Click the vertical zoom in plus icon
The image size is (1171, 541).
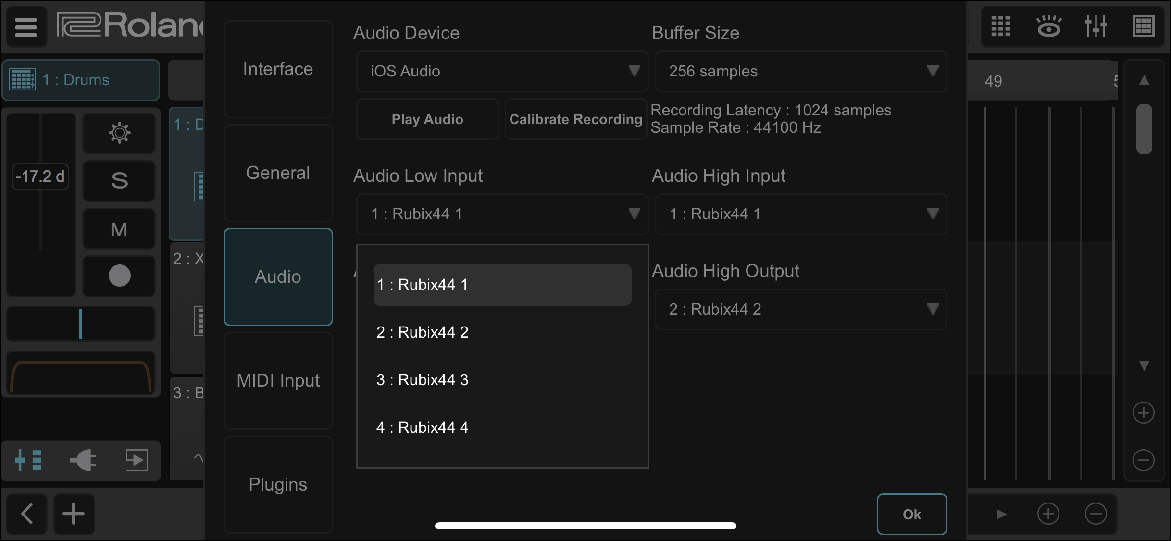coord(1144,413)
